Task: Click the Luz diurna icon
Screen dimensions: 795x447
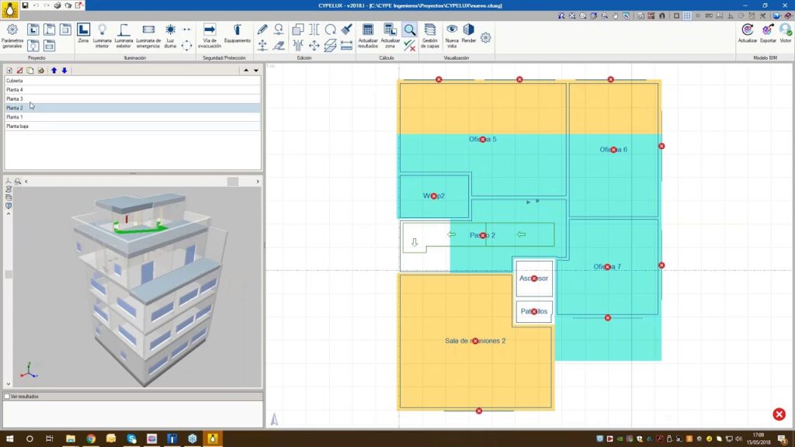Action: point(170,33)
